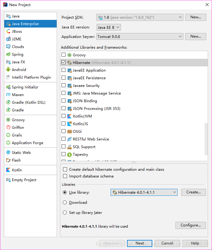
Task: Tick the JMS: Java Message Service checkbox
Action: (x=63, y=93)
